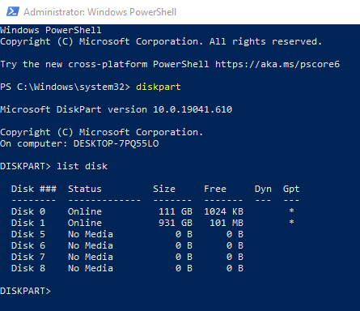The image size is (360, 311).
Task: Click the computer name DESKTOP-7PQ55LO
Action: pos(116,143)
